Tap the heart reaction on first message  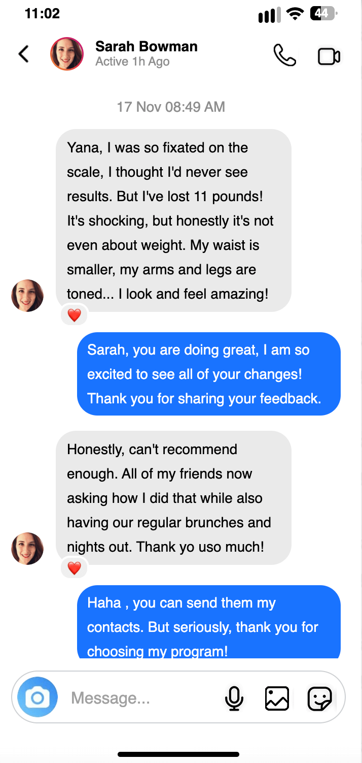74,314
